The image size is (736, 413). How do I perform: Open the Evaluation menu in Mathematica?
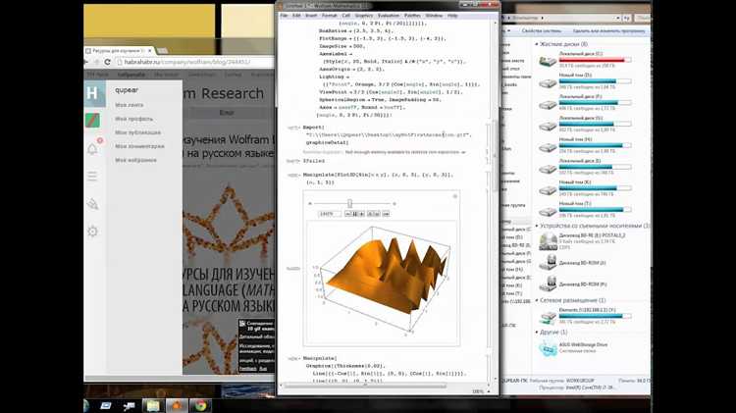tap(389, 16)
